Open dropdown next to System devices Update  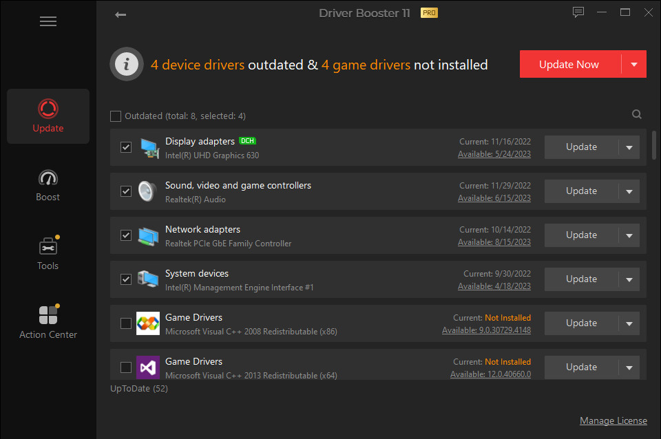pyautogui.click(x=629, y=279)
